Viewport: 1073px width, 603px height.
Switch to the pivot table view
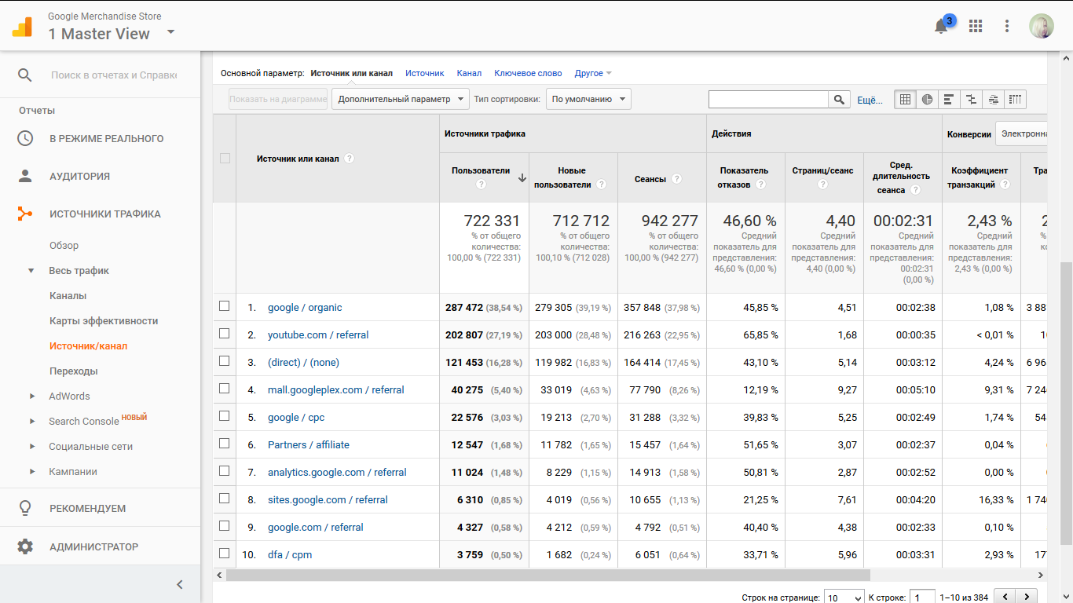click(1014, 99)
